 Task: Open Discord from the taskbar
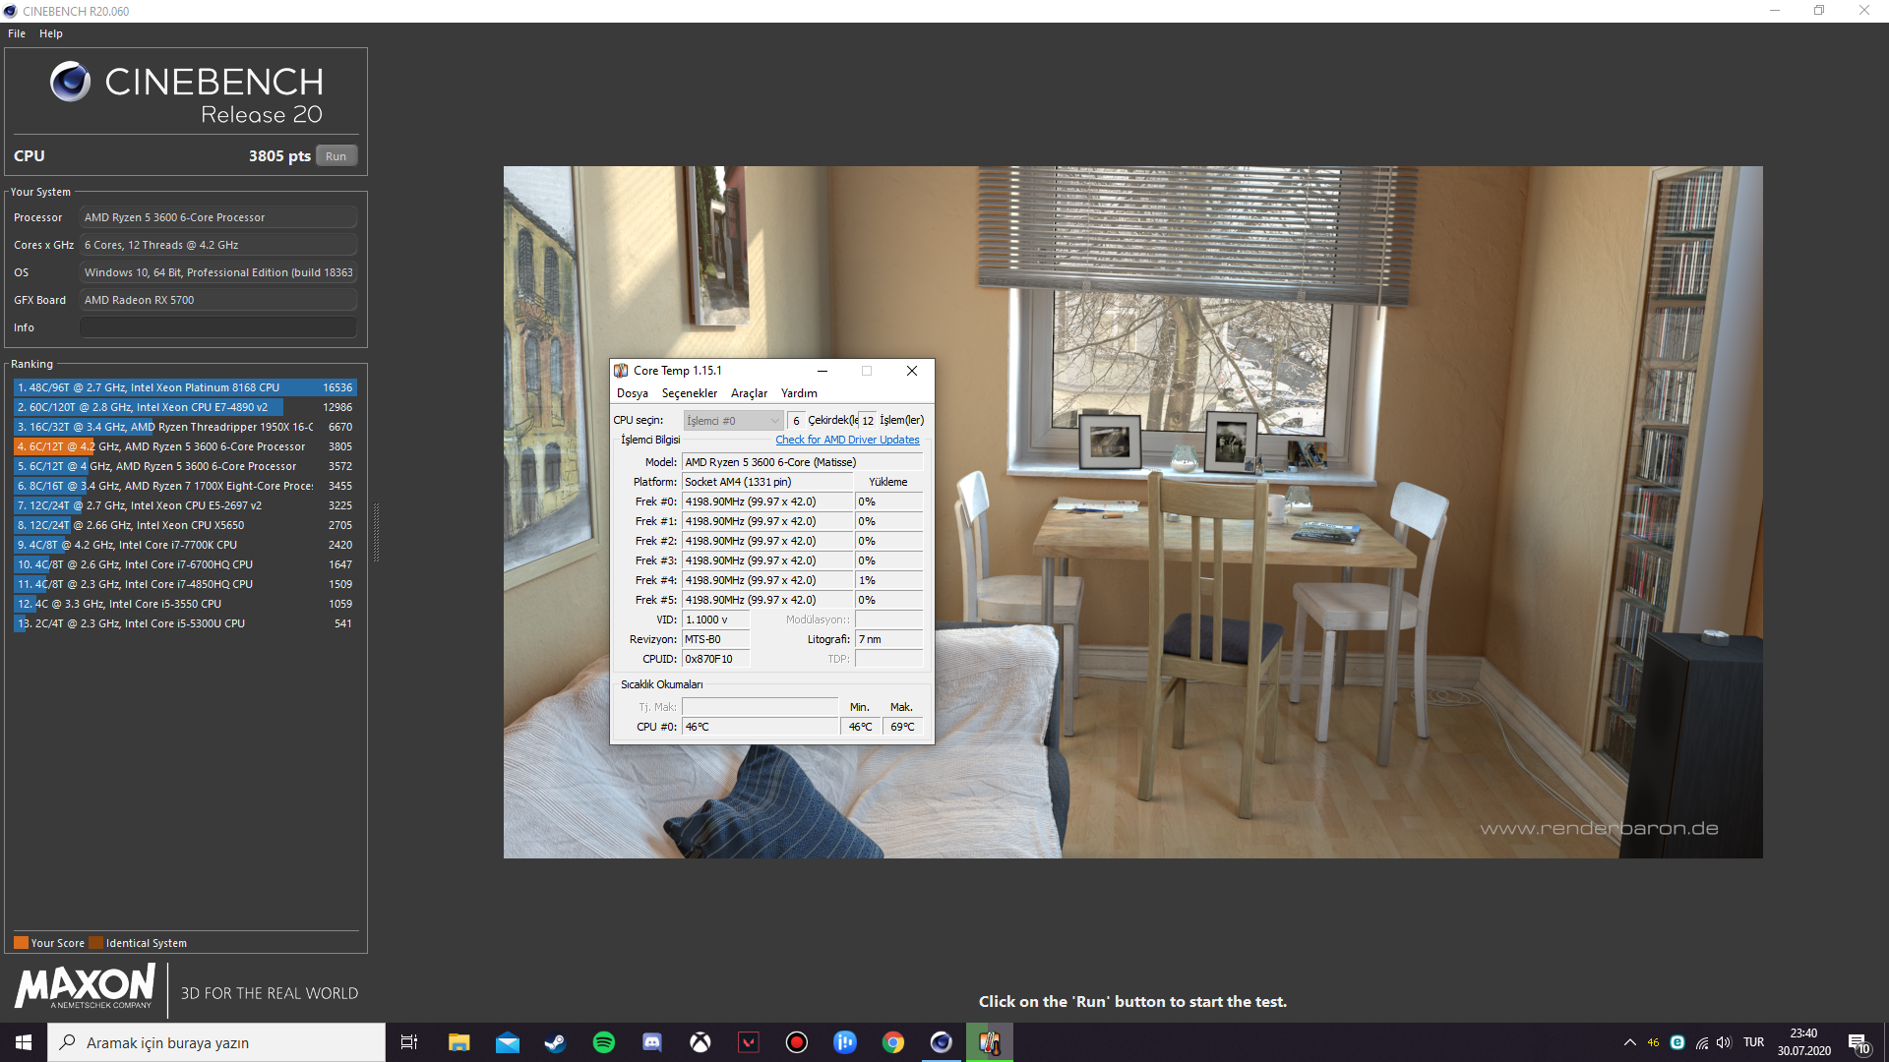[x=652, y=1042]
